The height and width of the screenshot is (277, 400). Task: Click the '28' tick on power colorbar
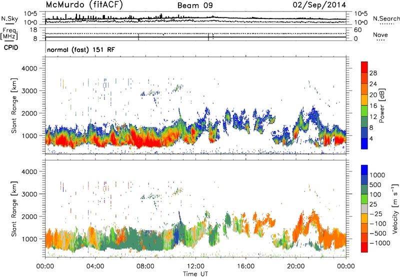pos(373,73)
